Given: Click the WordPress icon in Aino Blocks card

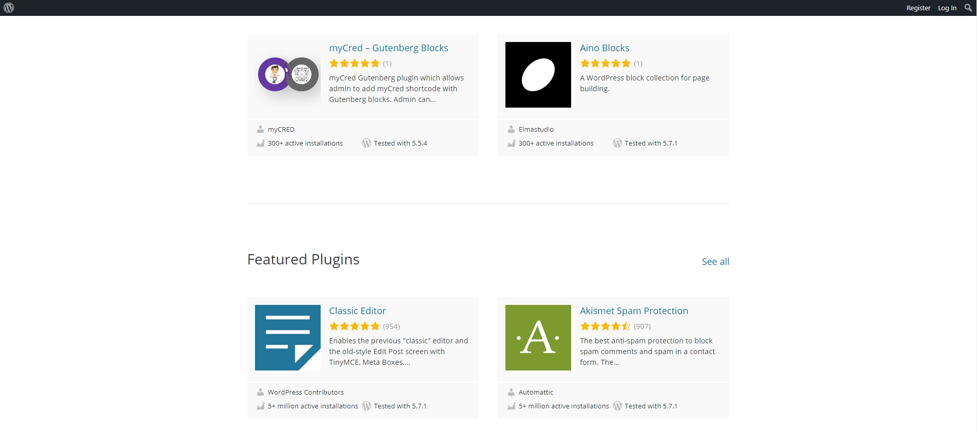Looking at the screenshot, I should point(617,143).
